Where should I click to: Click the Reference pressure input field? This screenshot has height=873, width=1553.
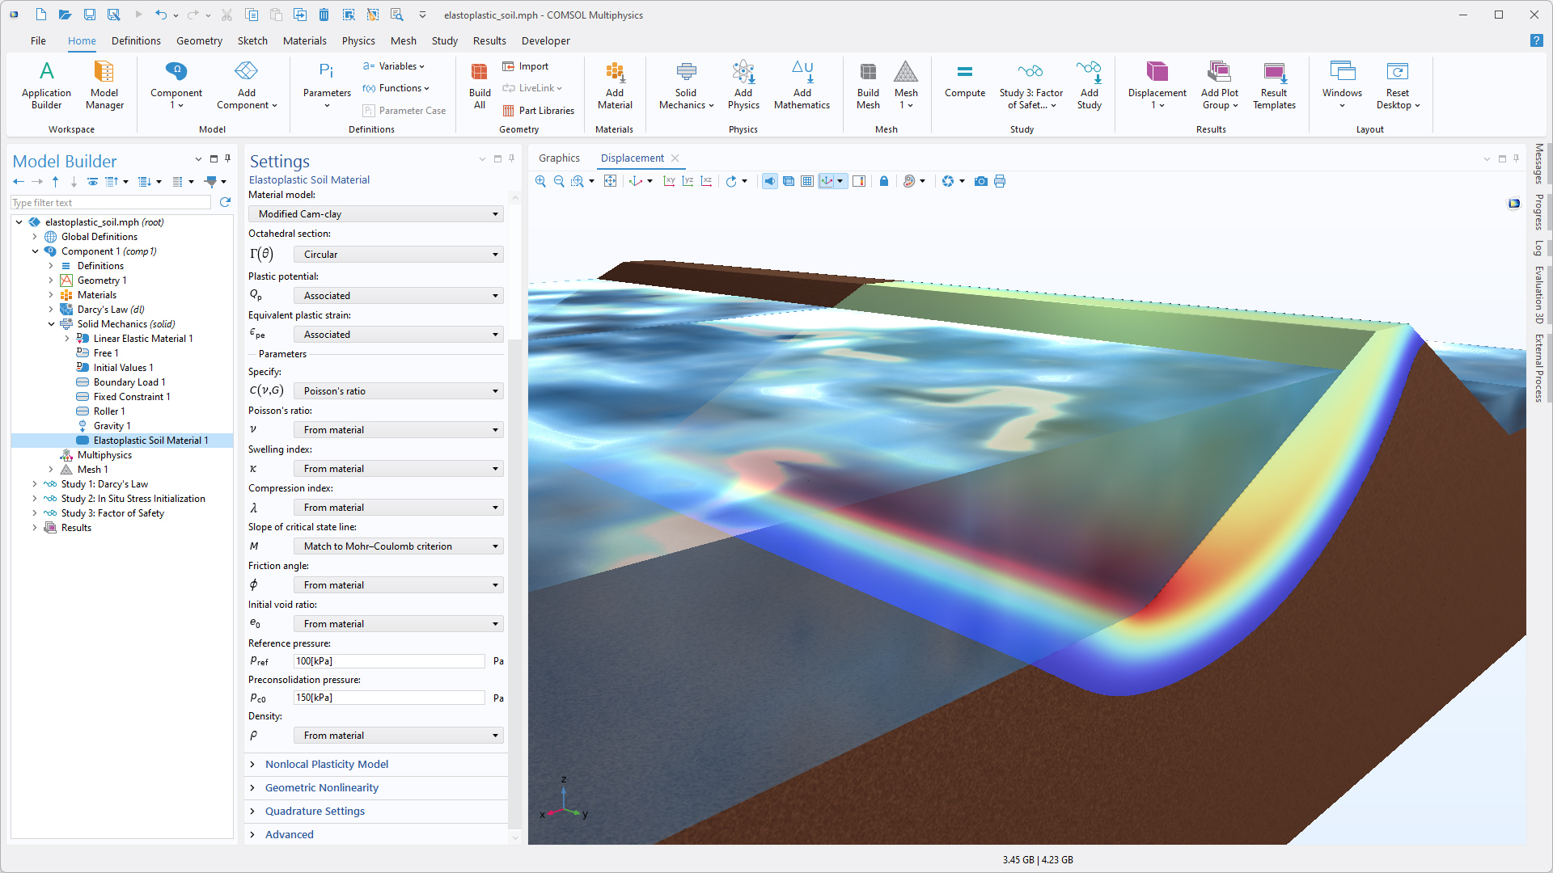tap(389, 661)
